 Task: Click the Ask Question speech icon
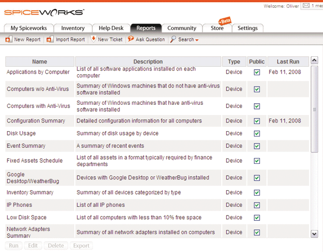tap(131, 39)
